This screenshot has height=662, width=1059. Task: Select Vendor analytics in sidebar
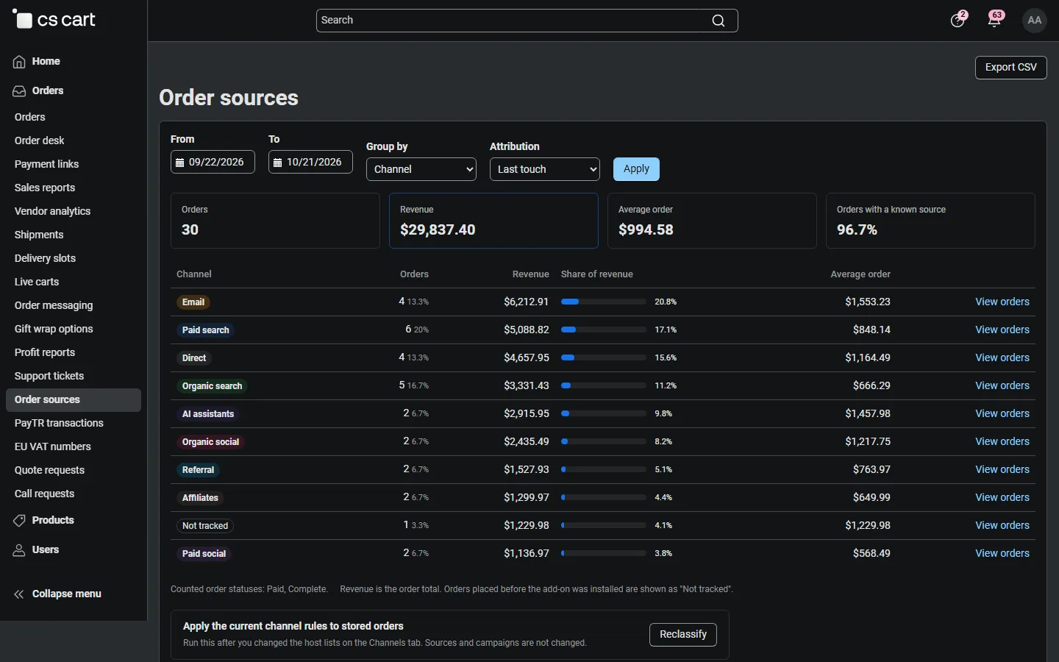pos(52,211)
